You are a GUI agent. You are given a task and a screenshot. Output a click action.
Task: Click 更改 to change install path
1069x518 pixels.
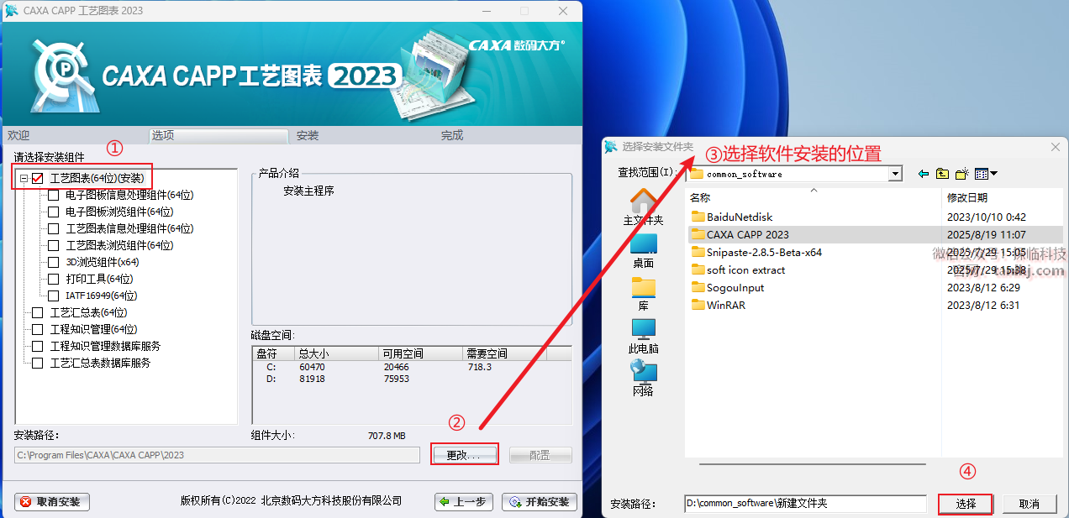click(x=465, y=455)
